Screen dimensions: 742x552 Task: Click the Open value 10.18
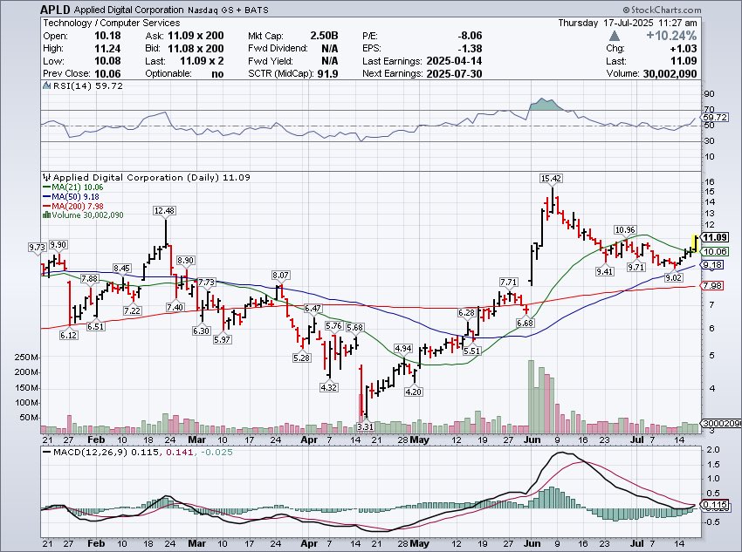tap(107, 36)
